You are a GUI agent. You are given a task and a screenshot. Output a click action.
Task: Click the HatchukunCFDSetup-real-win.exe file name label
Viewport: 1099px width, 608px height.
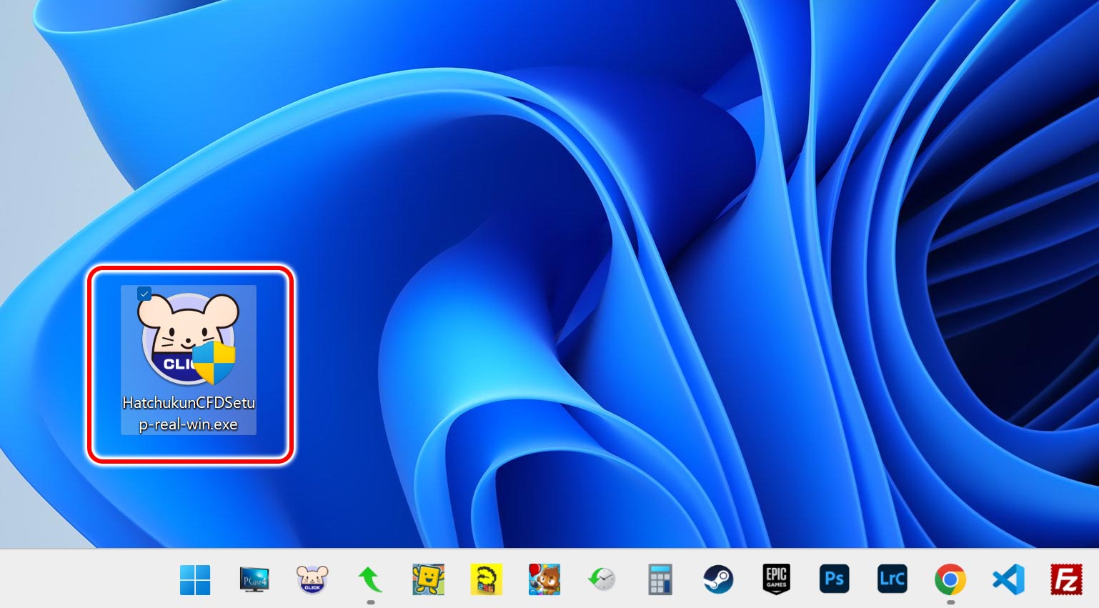click(189, 414)
